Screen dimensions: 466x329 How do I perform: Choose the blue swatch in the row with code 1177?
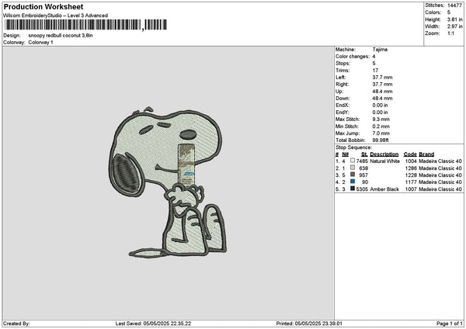pos(353,182)
